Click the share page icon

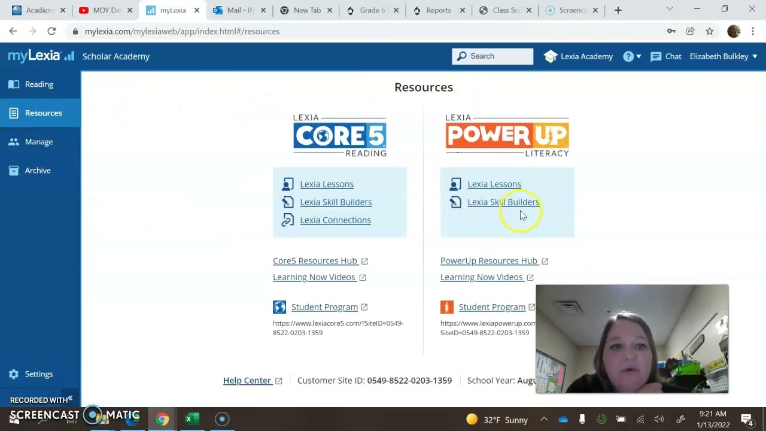click(x=691, y=31)
